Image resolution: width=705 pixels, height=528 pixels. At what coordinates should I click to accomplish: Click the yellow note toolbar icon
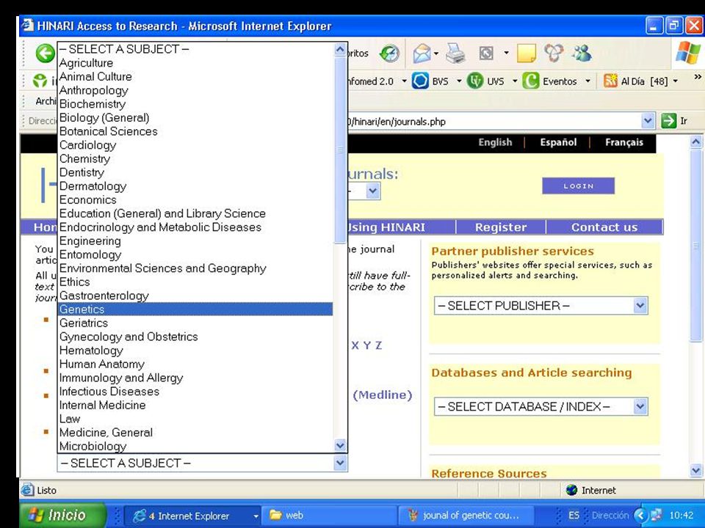click(x=526, y=54)
